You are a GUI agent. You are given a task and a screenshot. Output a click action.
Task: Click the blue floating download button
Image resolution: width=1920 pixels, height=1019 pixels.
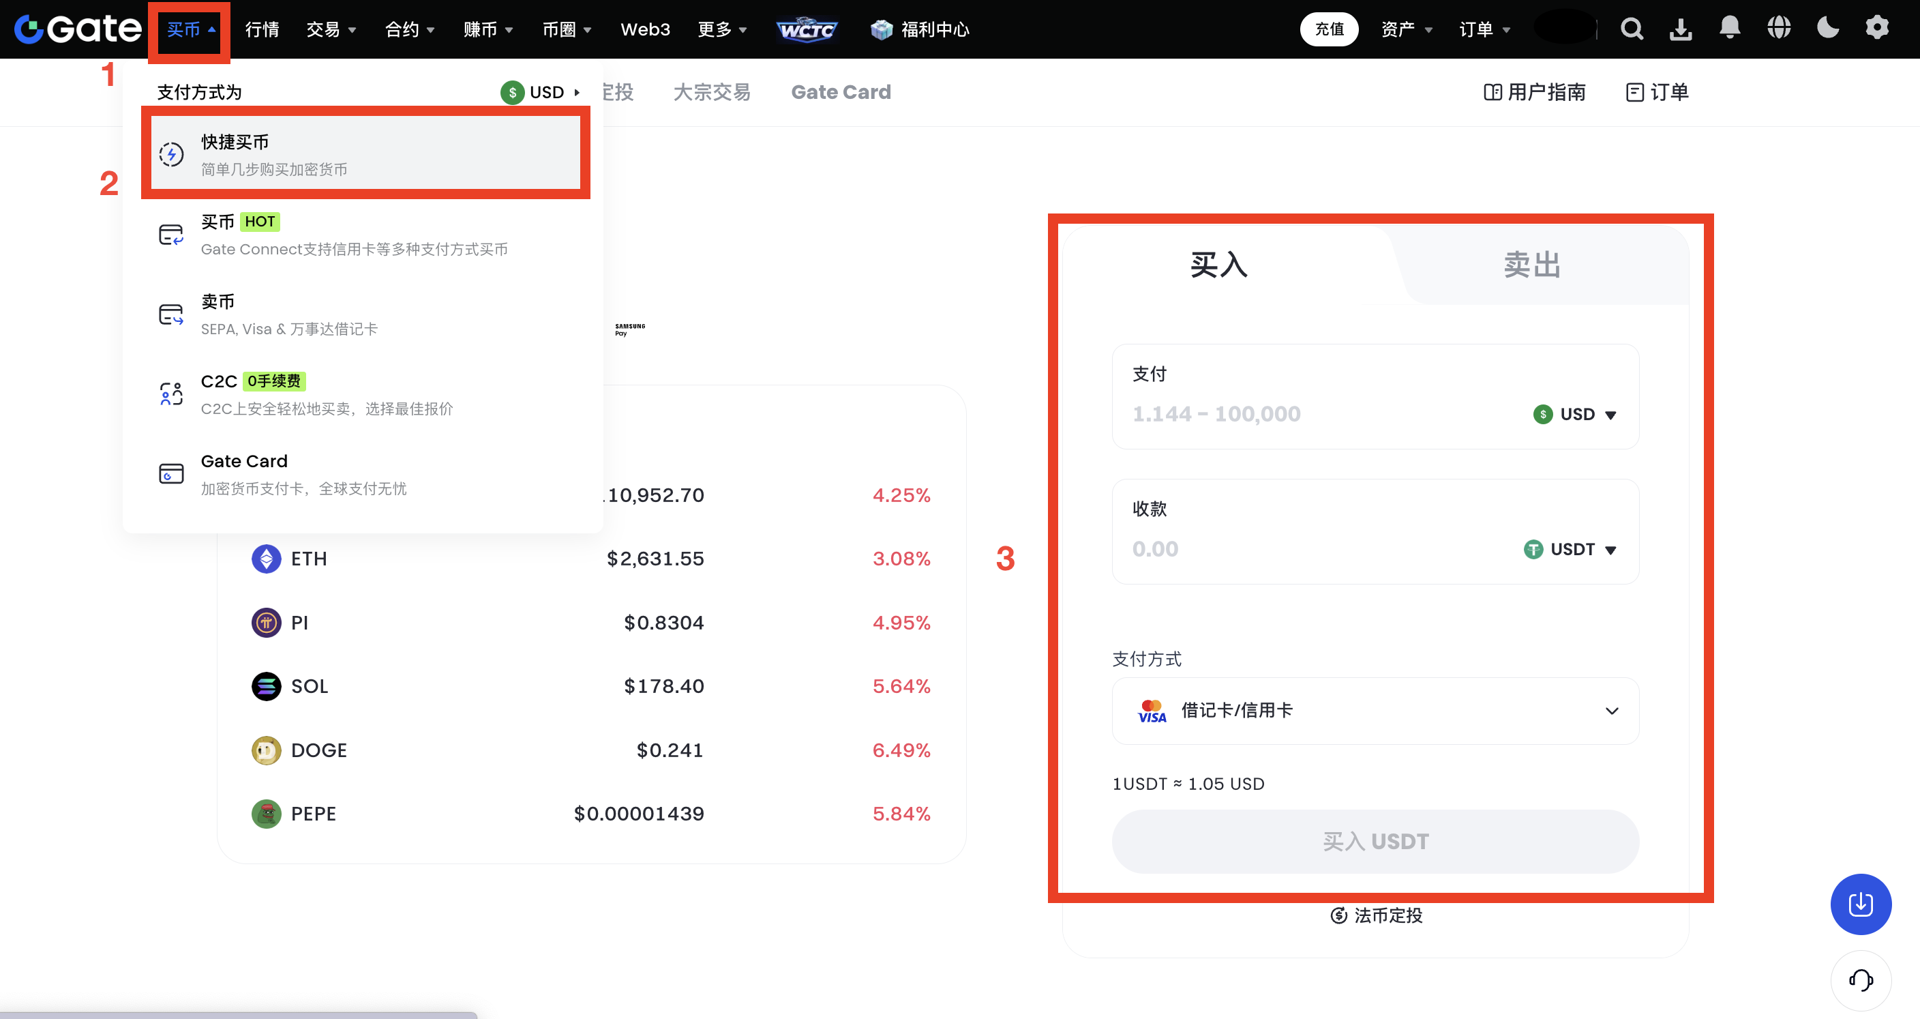tap(1861, 904)
